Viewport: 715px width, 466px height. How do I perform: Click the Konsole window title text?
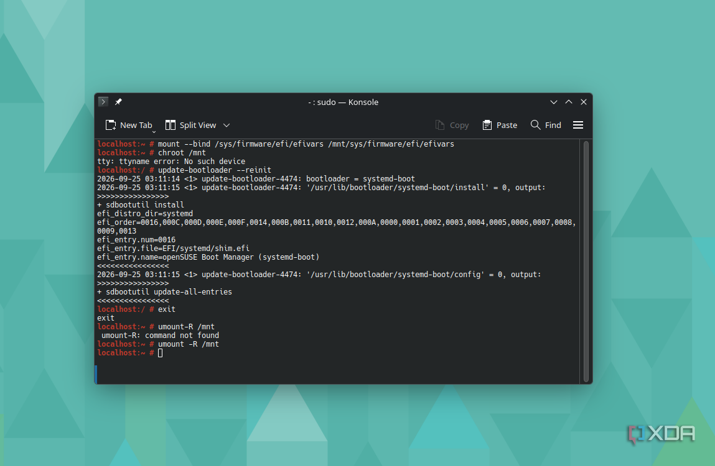[x=343, y=102]
